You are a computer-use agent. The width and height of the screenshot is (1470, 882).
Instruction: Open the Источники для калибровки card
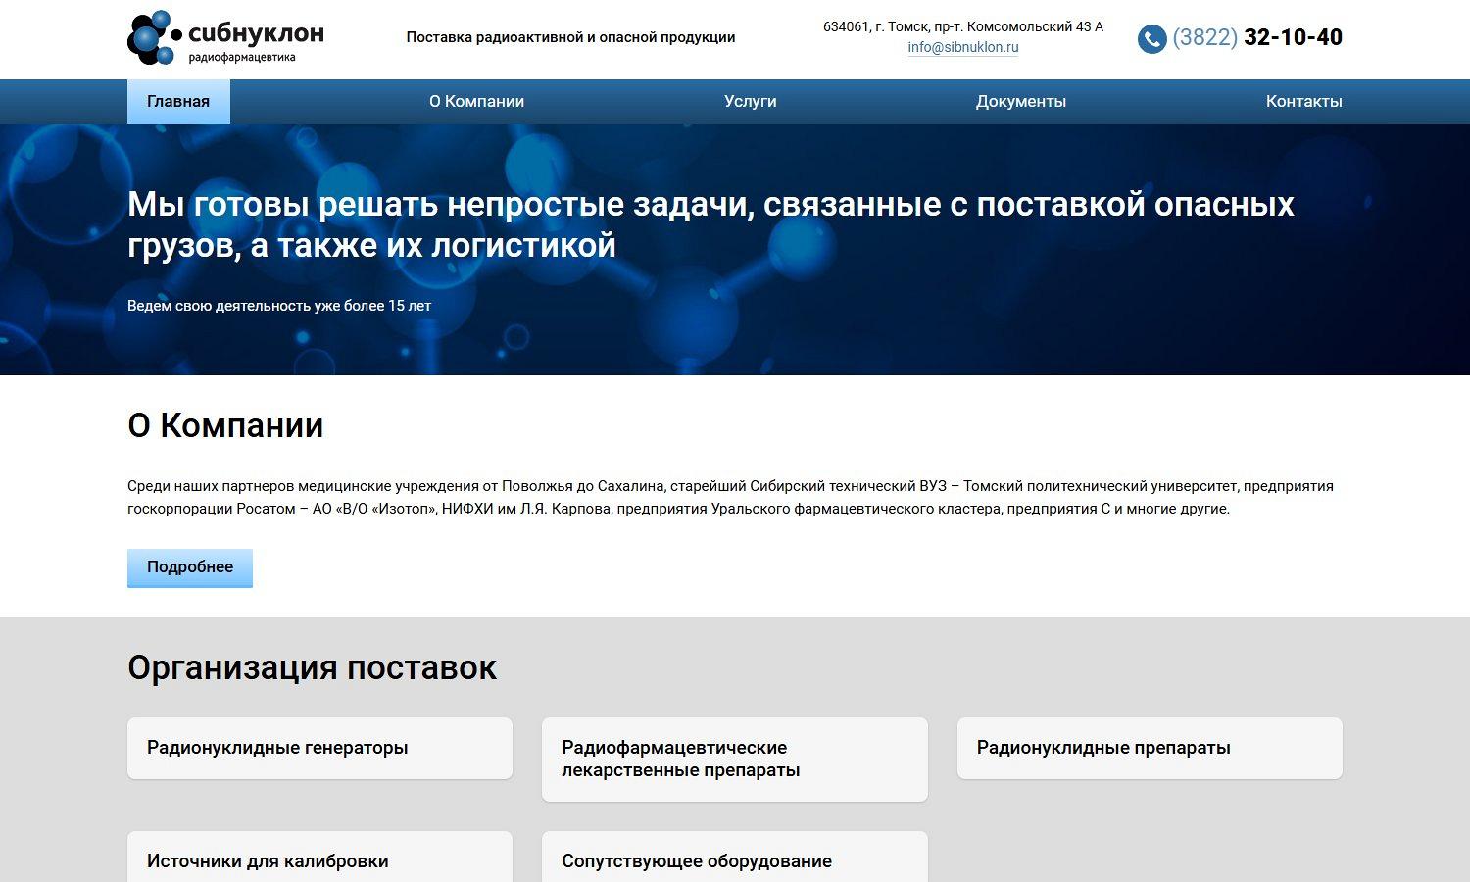(x=319, y=859)
